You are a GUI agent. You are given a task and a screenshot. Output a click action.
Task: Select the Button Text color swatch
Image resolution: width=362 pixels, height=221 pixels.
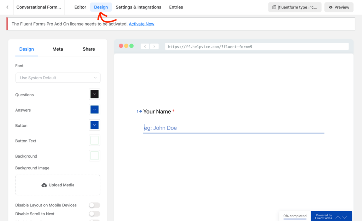[94, 140]
